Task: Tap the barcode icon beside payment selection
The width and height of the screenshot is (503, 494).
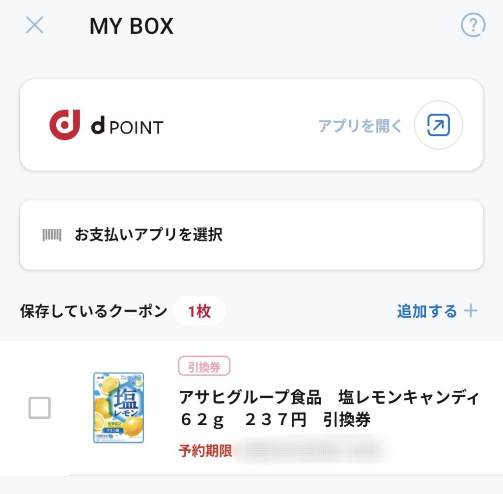Action: [x=52, y=235]
